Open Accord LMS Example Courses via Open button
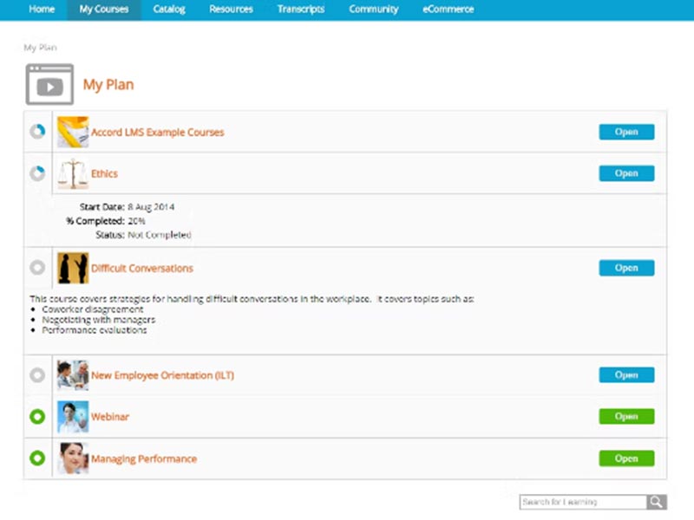 (x=626, y=132)
